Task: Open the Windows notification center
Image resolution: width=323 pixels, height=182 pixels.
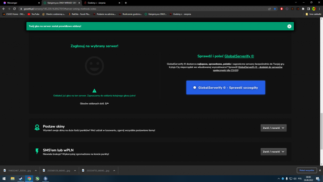Action: 318,179
